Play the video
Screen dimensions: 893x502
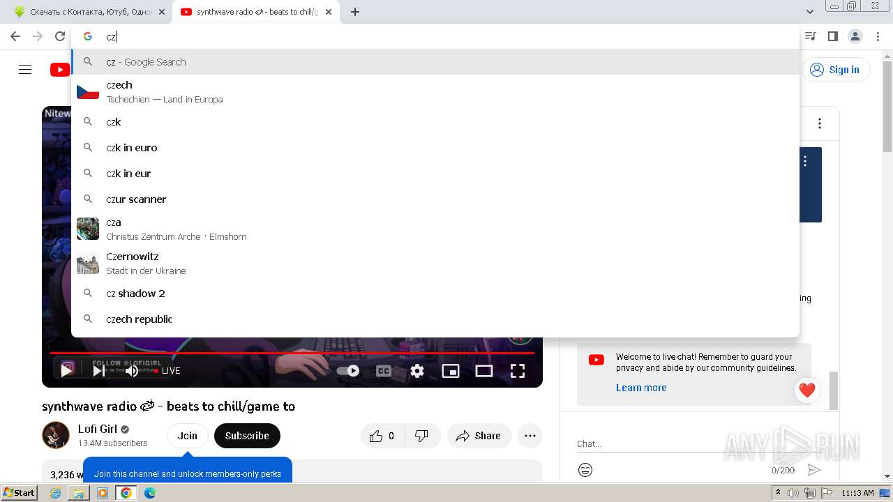pos(67,370)
